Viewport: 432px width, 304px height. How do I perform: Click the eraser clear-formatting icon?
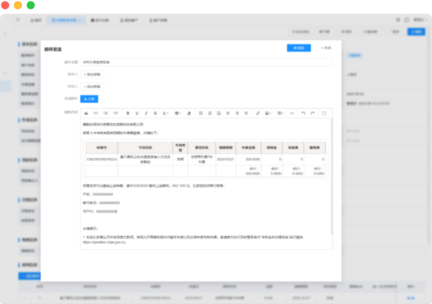(189, 113)
